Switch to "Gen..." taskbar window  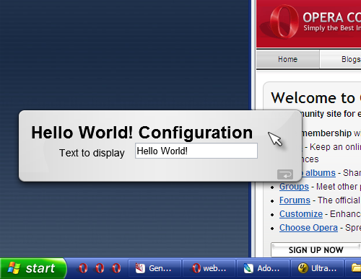pyautogui.click(x=155, y=268)
